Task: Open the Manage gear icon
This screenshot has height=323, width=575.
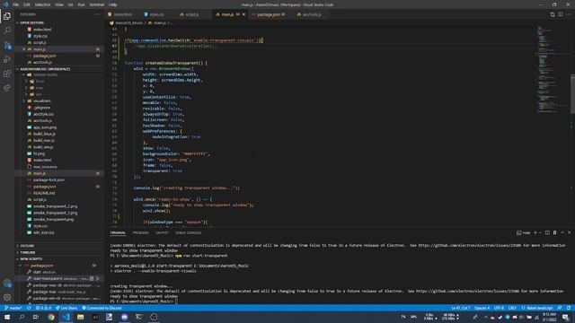Action: click(7, 297)
